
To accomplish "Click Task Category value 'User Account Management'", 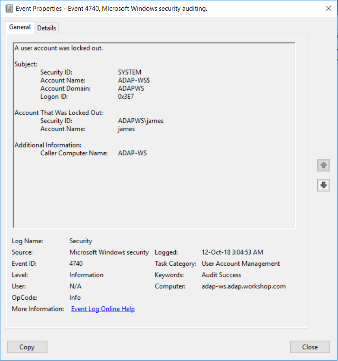I will tap(240, 264).
